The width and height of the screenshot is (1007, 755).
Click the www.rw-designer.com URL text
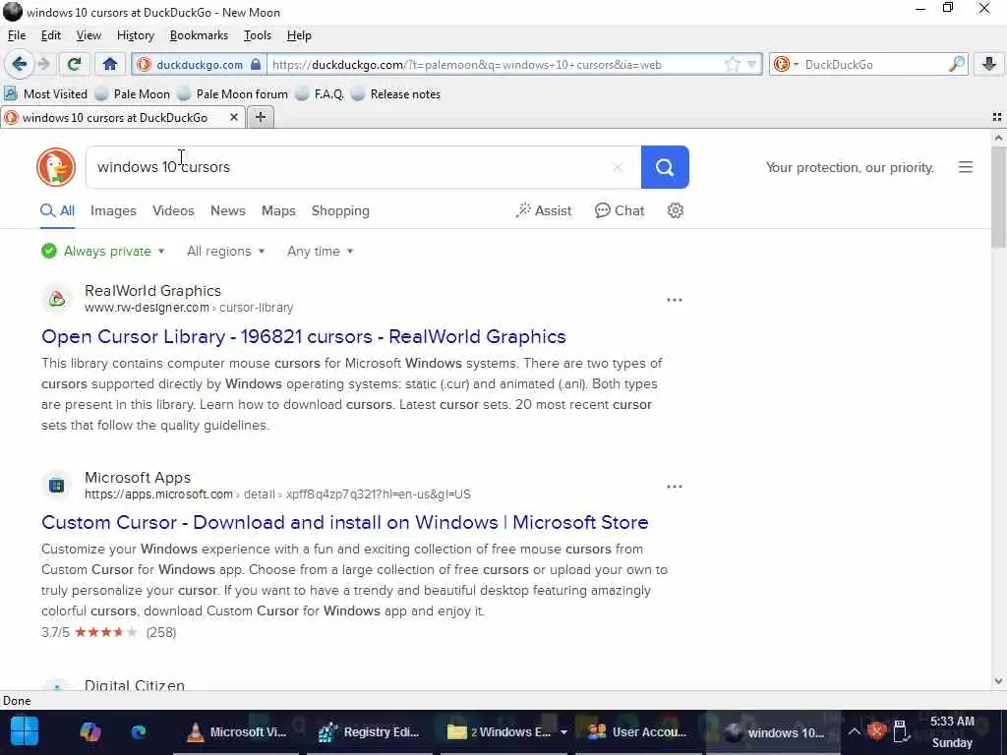148,308
